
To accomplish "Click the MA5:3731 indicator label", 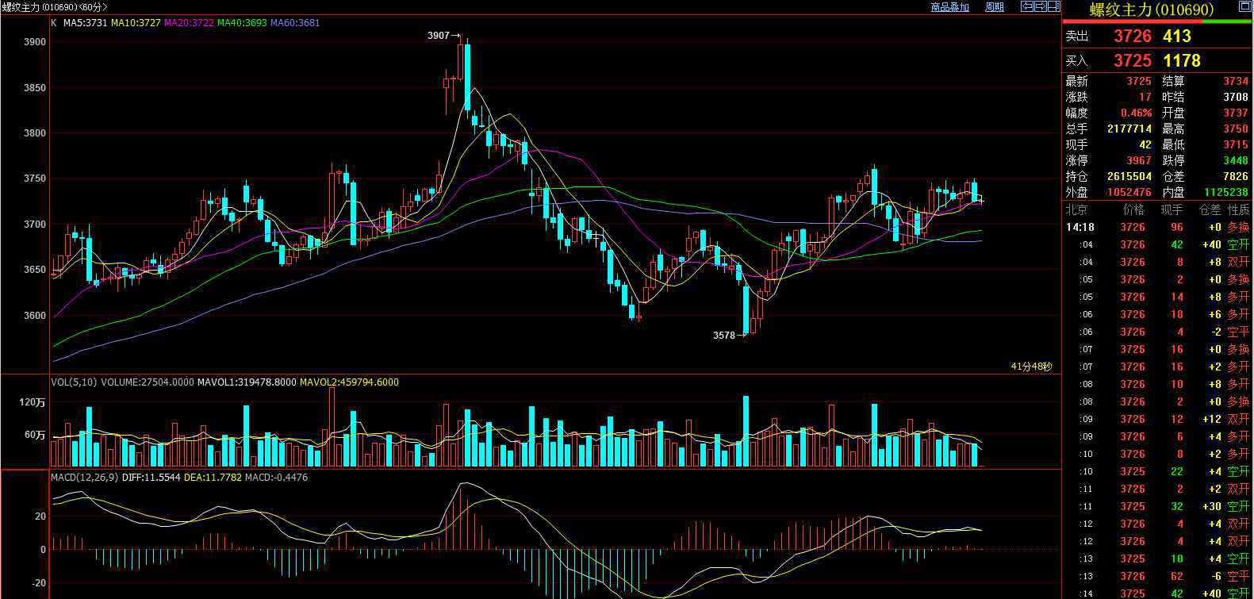I will click(85, 23).
